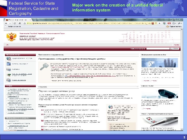187x140 pixels.
Task: Reload the page with the refresh icon
Action: pos(15,23)
